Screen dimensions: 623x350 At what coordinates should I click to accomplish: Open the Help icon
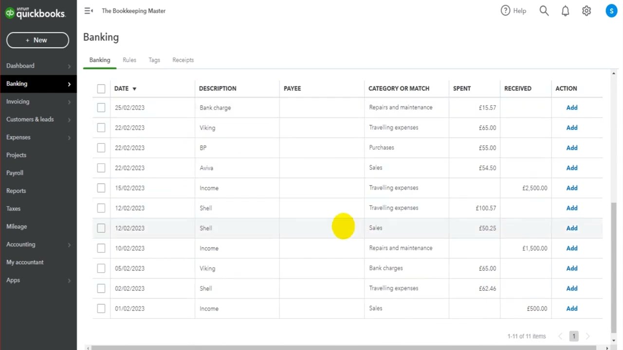[505, 11]
